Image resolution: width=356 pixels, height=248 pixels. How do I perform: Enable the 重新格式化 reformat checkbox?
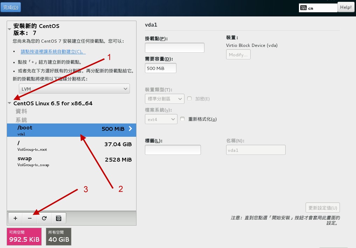(182, 119)
